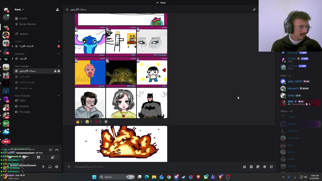
Task: Open the ZaSx voice channel
Action: click(x=22, y=101)
